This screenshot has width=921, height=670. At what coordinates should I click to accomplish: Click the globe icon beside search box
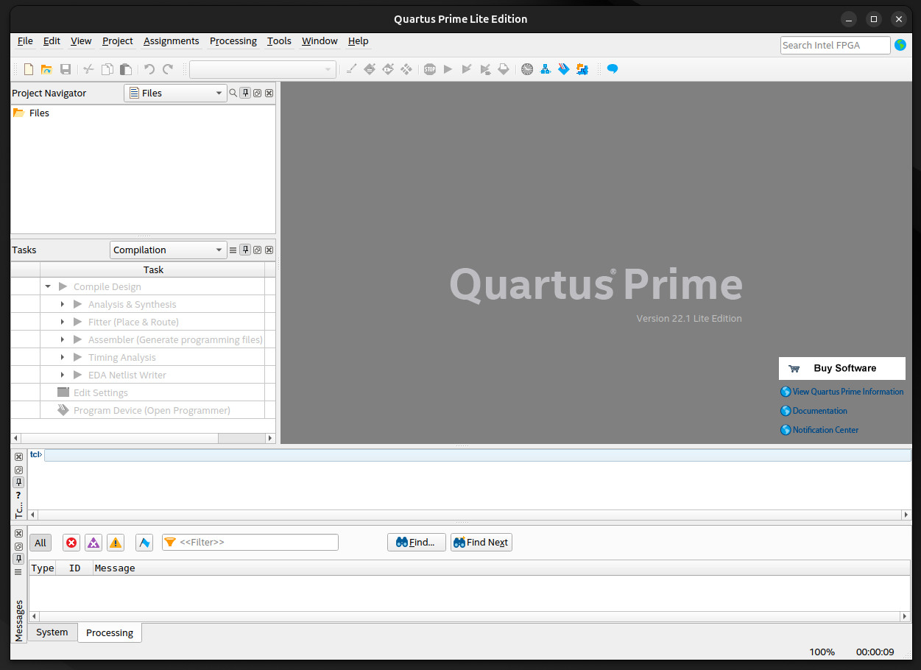[x=900, y=45]
